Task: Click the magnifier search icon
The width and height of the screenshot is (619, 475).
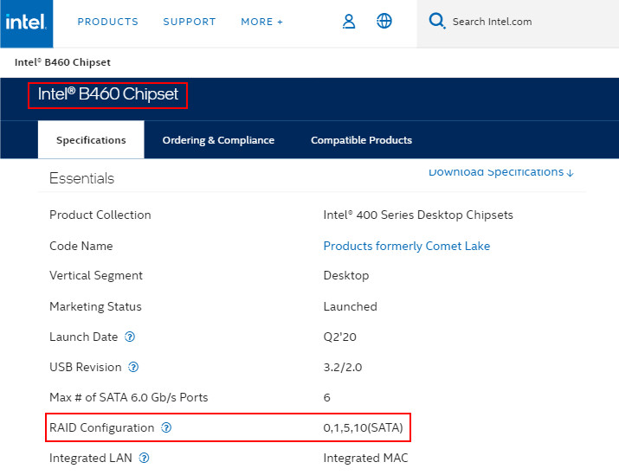Action: pos(437,21)
